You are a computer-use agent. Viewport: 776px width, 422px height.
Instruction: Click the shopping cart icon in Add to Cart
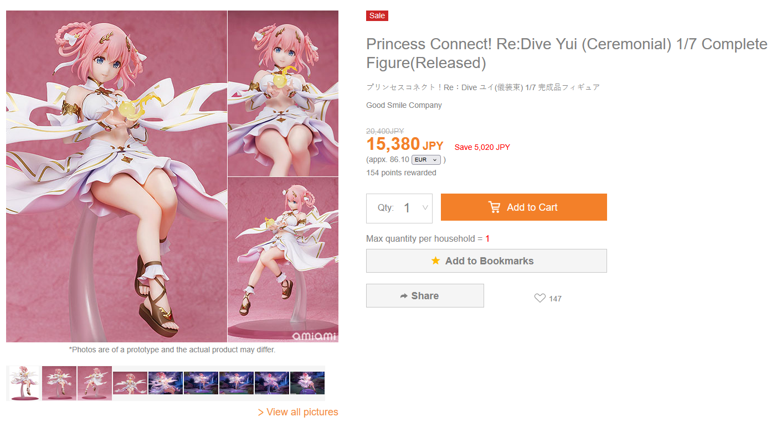pyautogui.click(x=494, y=207)
